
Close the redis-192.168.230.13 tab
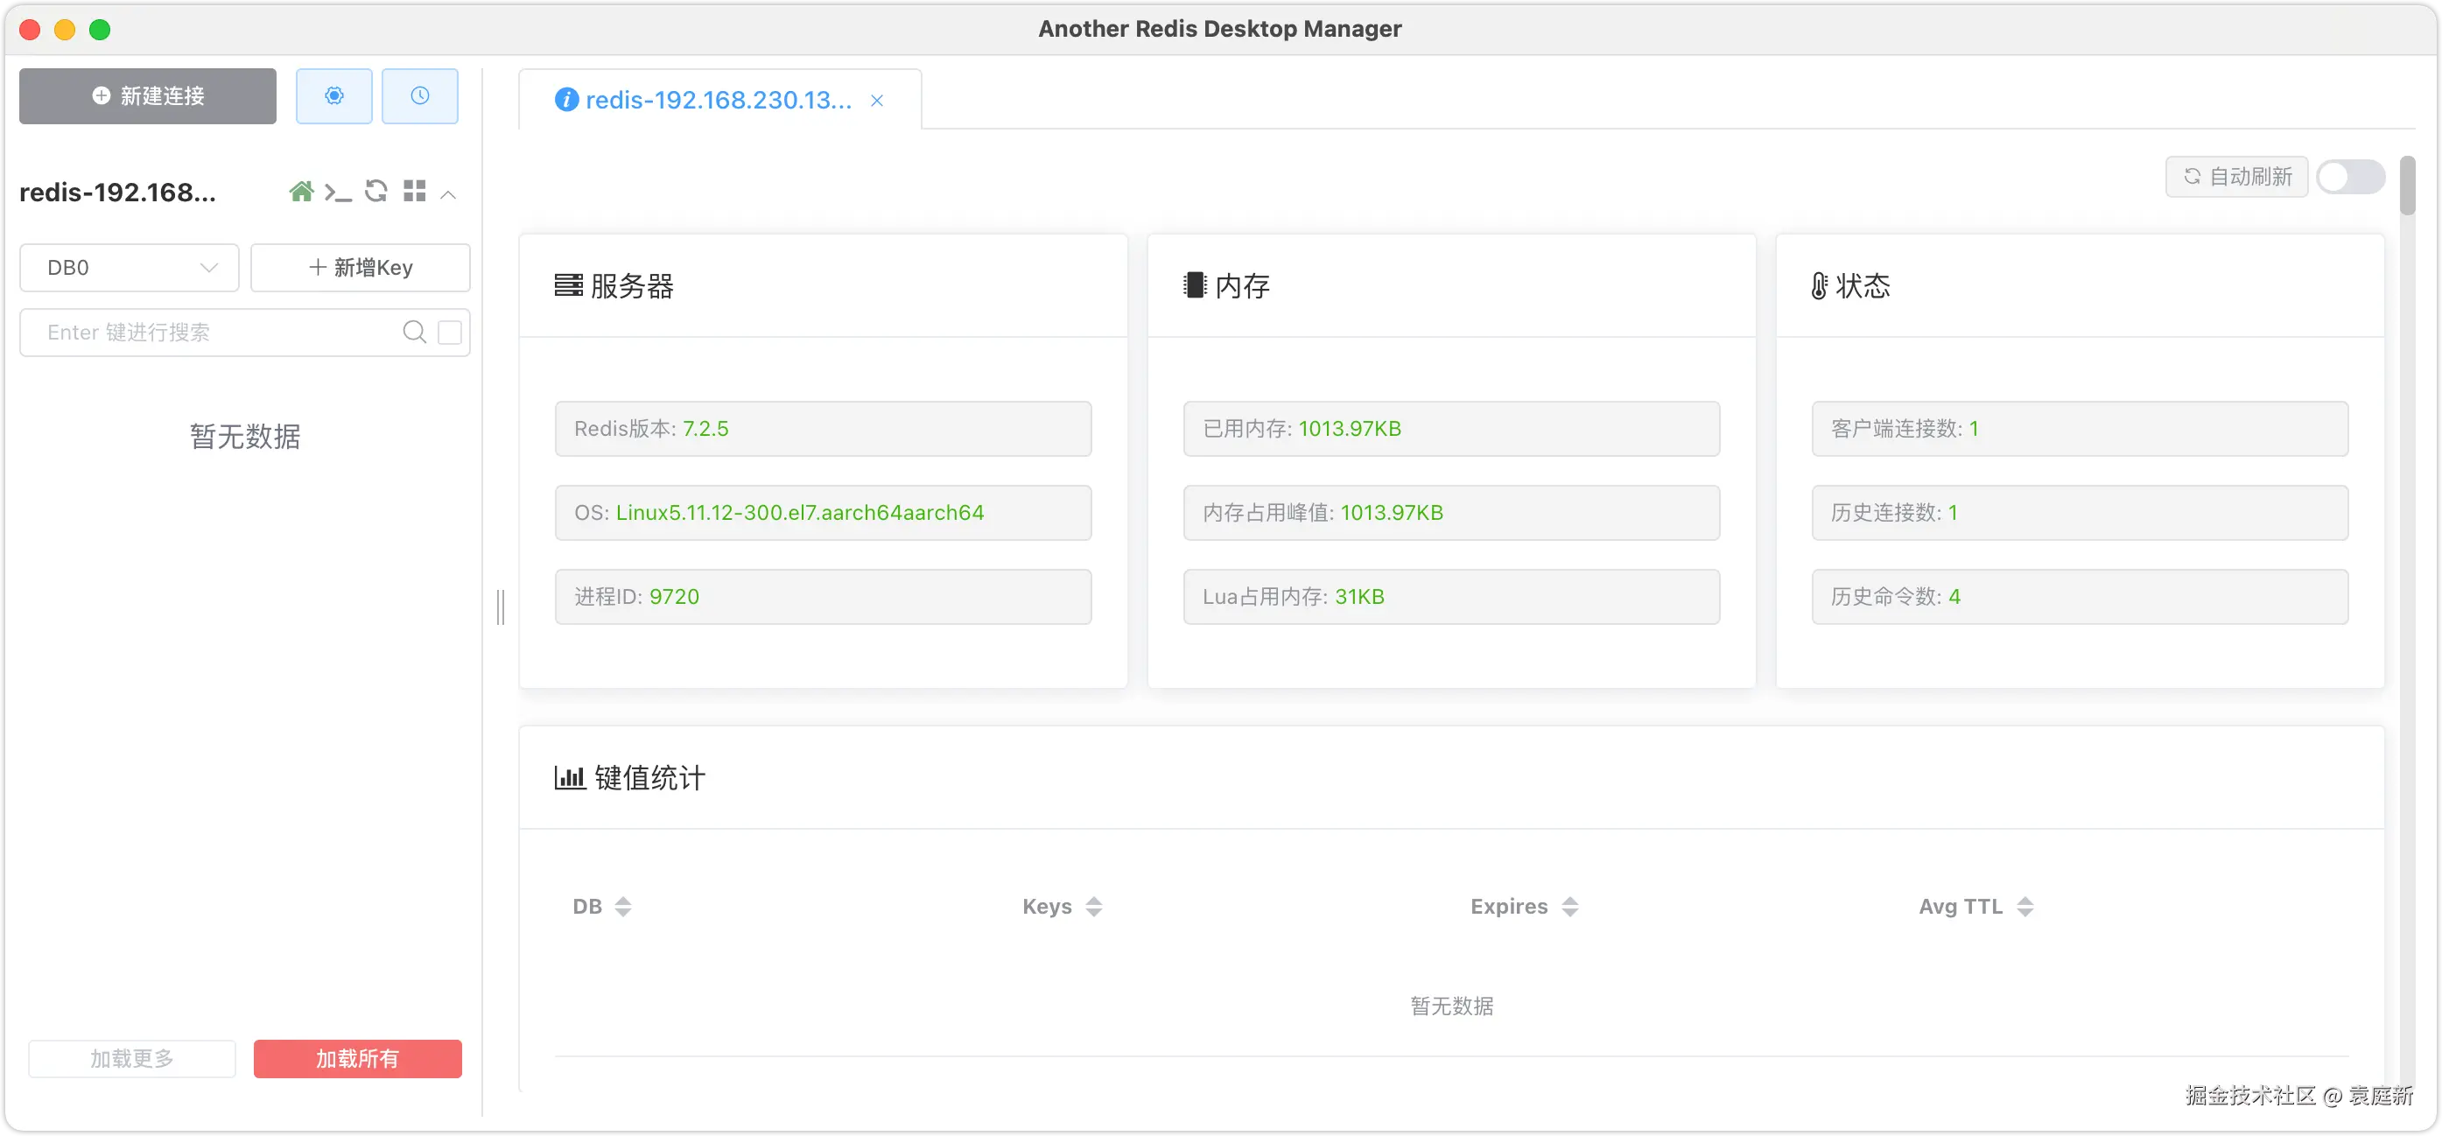(x=877, y=101)
